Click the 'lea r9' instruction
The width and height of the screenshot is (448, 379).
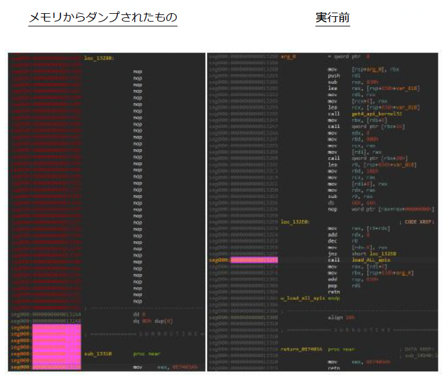(x=372, y=165)
